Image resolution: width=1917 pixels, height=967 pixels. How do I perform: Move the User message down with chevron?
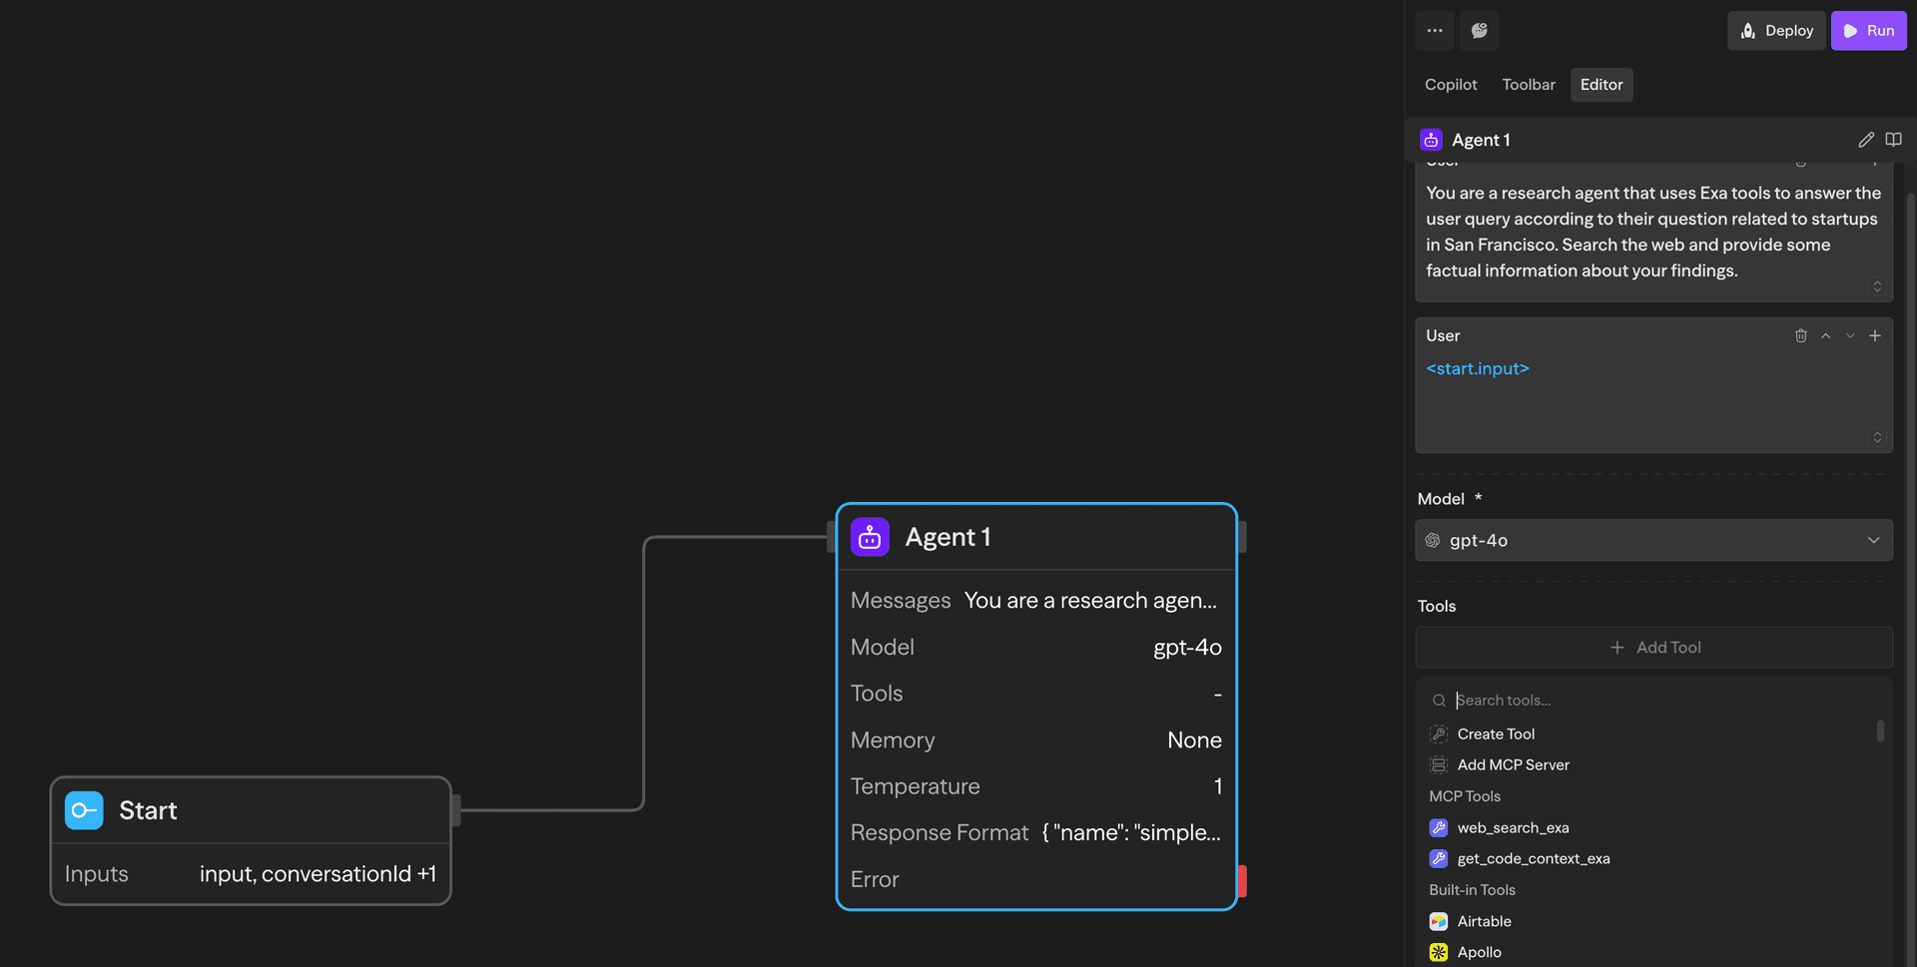[1850, 335]
